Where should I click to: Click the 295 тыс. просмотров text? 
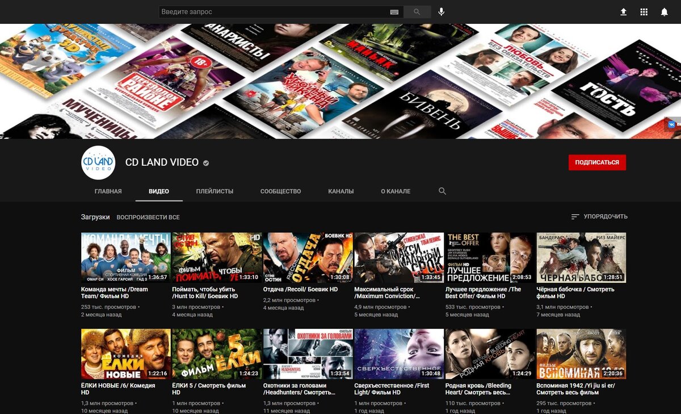pos(564,403)
